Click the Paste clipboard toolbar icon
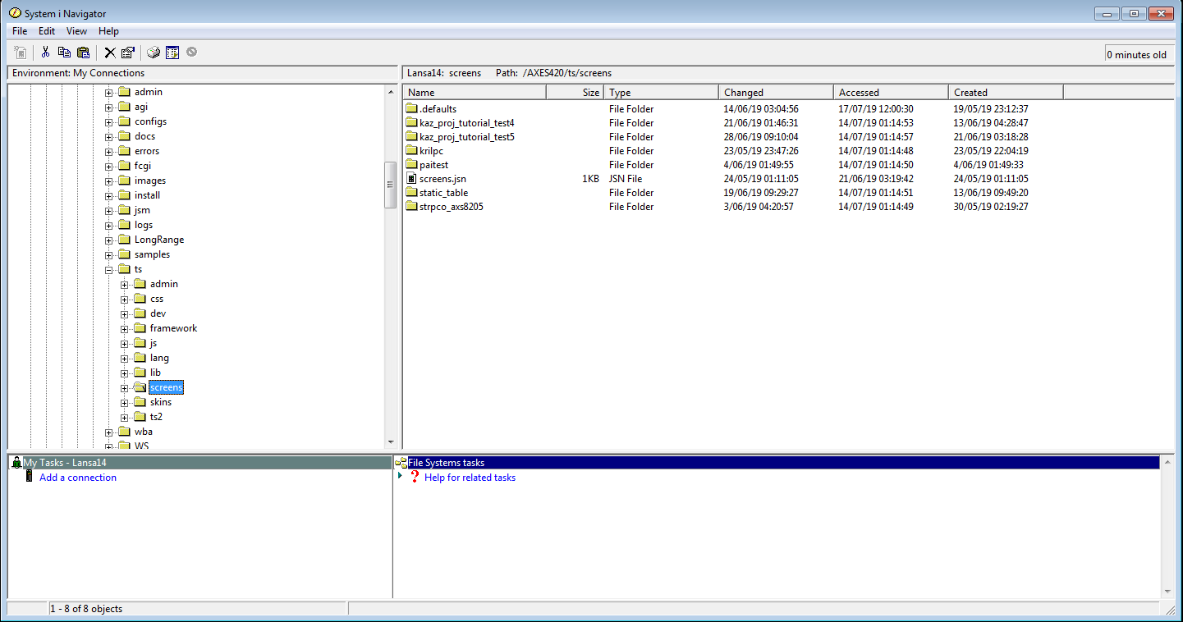Screen dimensions: 1183x622 83,53
